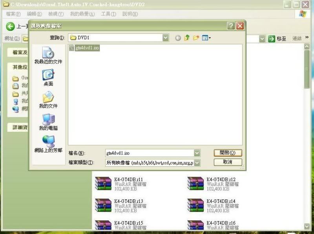Open the Help (說明) menu
The image size is (314, 234).
click(x=130, y=14)
